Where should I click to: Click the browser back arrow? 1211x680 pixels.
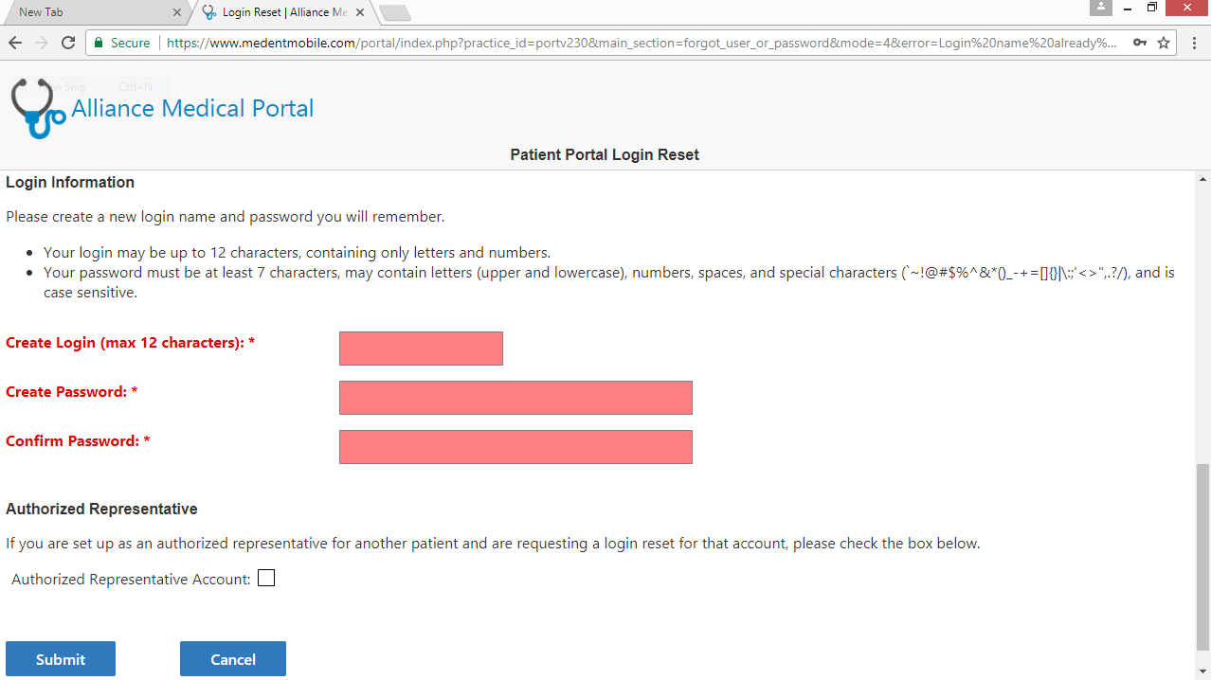click(x=15, y=43)
